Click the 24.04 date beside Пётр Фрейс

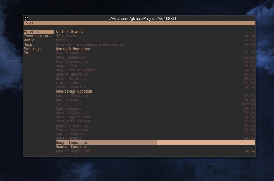click(x=250, y=36)
